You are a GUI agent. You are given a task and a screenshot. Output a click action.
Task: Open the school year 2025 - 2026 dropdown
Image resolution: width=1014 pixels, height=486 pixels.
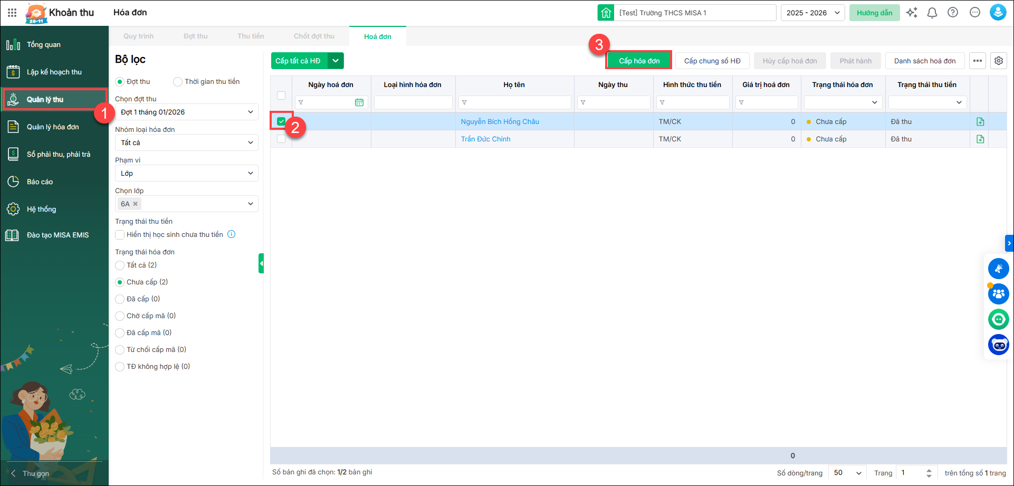[812, 13]
